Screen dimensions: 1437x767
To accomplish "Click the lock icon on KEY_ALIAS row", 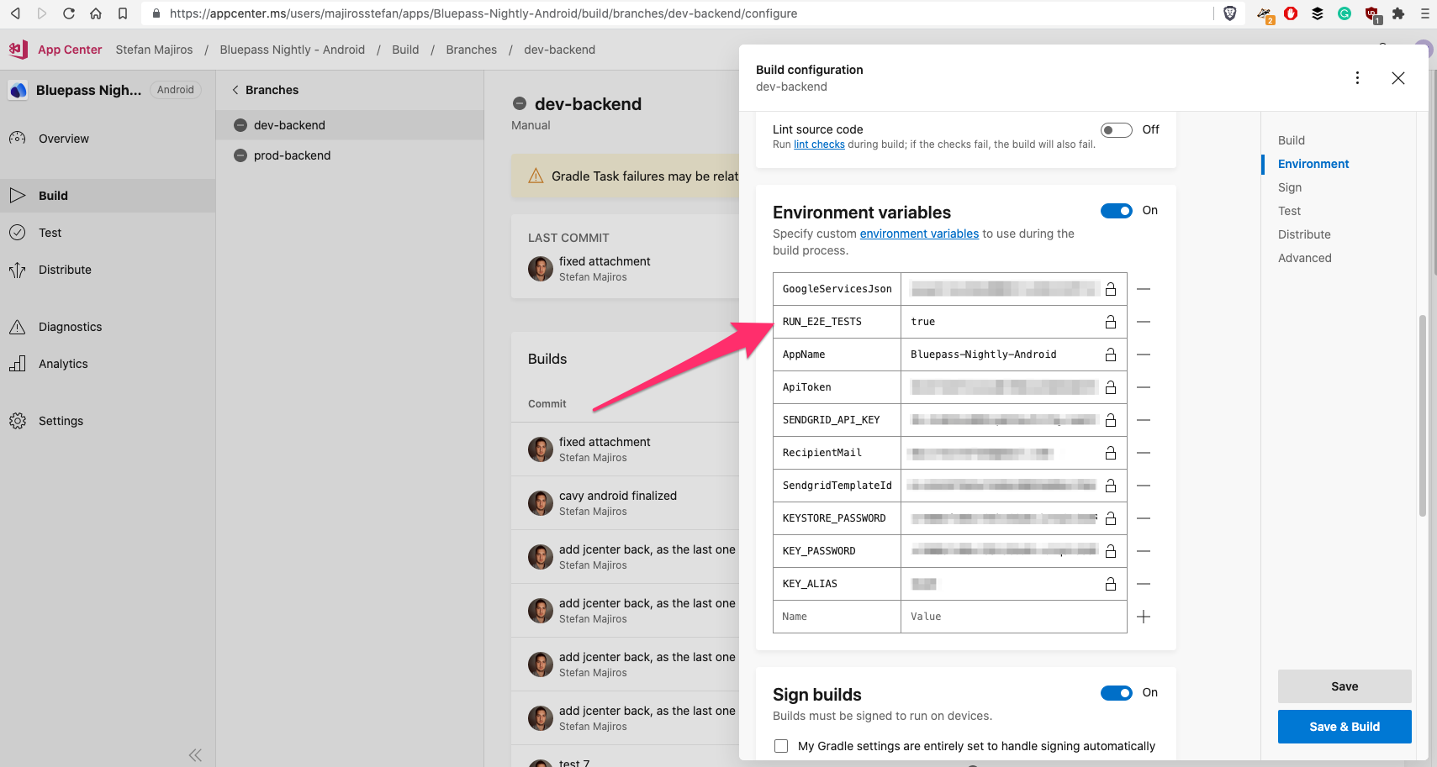I will click(1111, 584).
